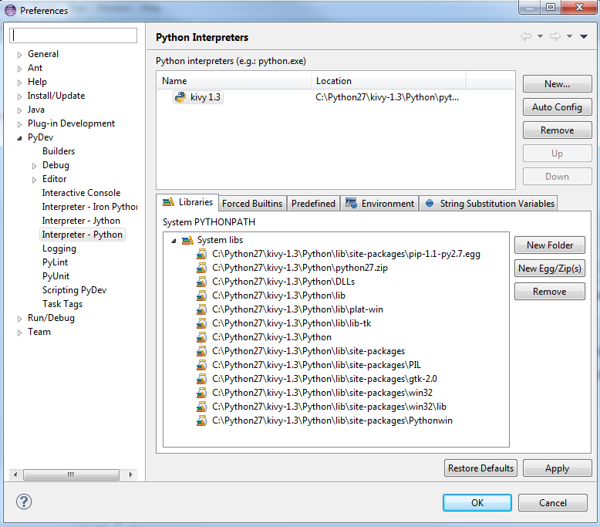The image size is (600, 527).
Task: Open the back history dropdown arrow
Action: tap(540, 36)
